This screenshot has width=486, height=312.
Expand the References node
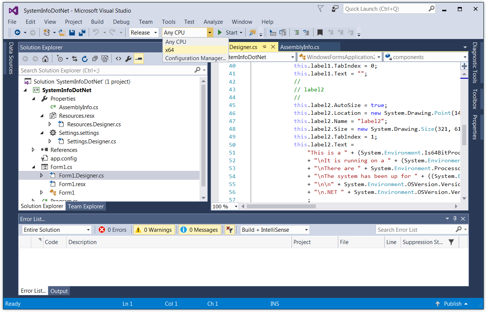tap(33, 150)
